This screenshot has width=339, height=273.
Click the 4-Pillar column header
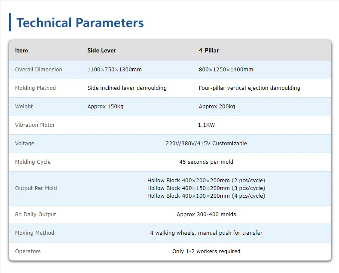pos(209,50)
